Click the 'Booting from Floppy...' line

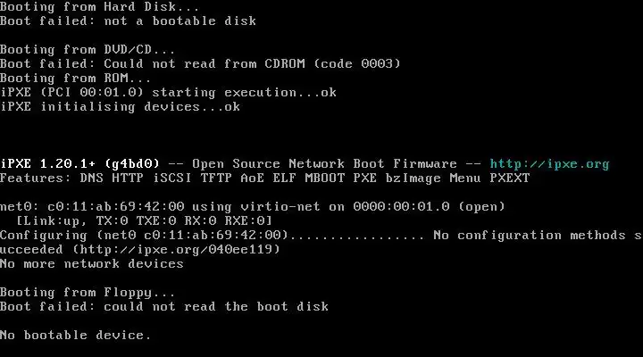coord(88,293)
